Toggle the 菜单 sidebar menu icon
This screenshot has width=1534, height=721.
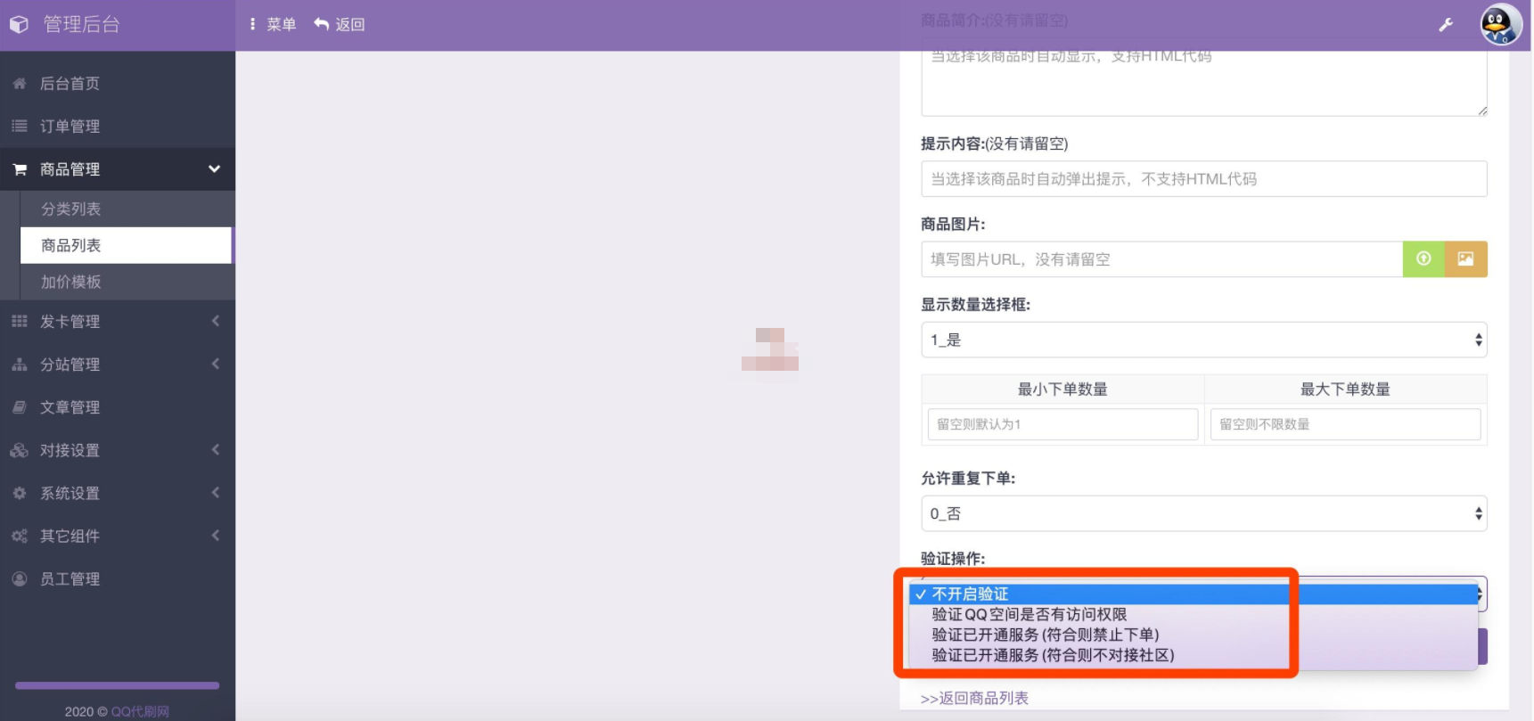(x=273, y=25)
